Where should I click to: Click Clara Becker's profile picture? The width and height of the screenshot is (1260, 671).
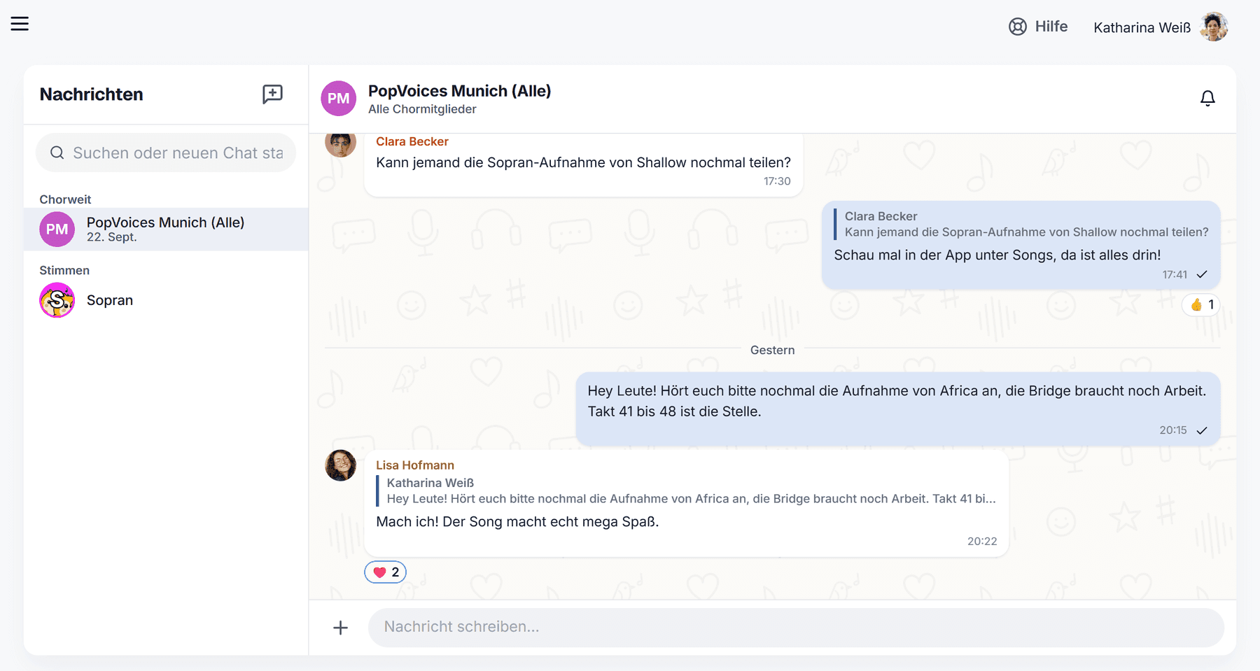[341, 143]
